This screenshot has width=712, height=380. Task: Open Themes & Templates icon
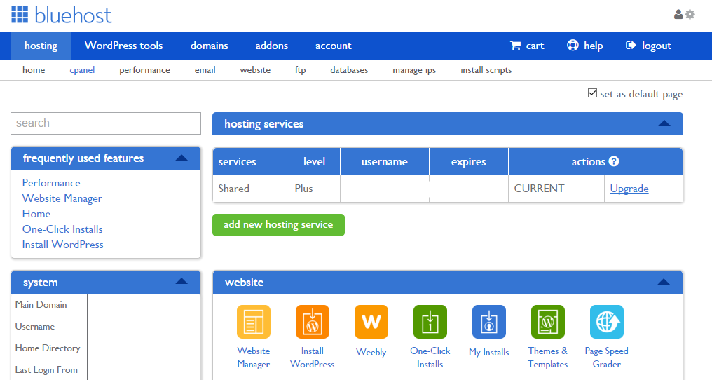coord(547,322)
